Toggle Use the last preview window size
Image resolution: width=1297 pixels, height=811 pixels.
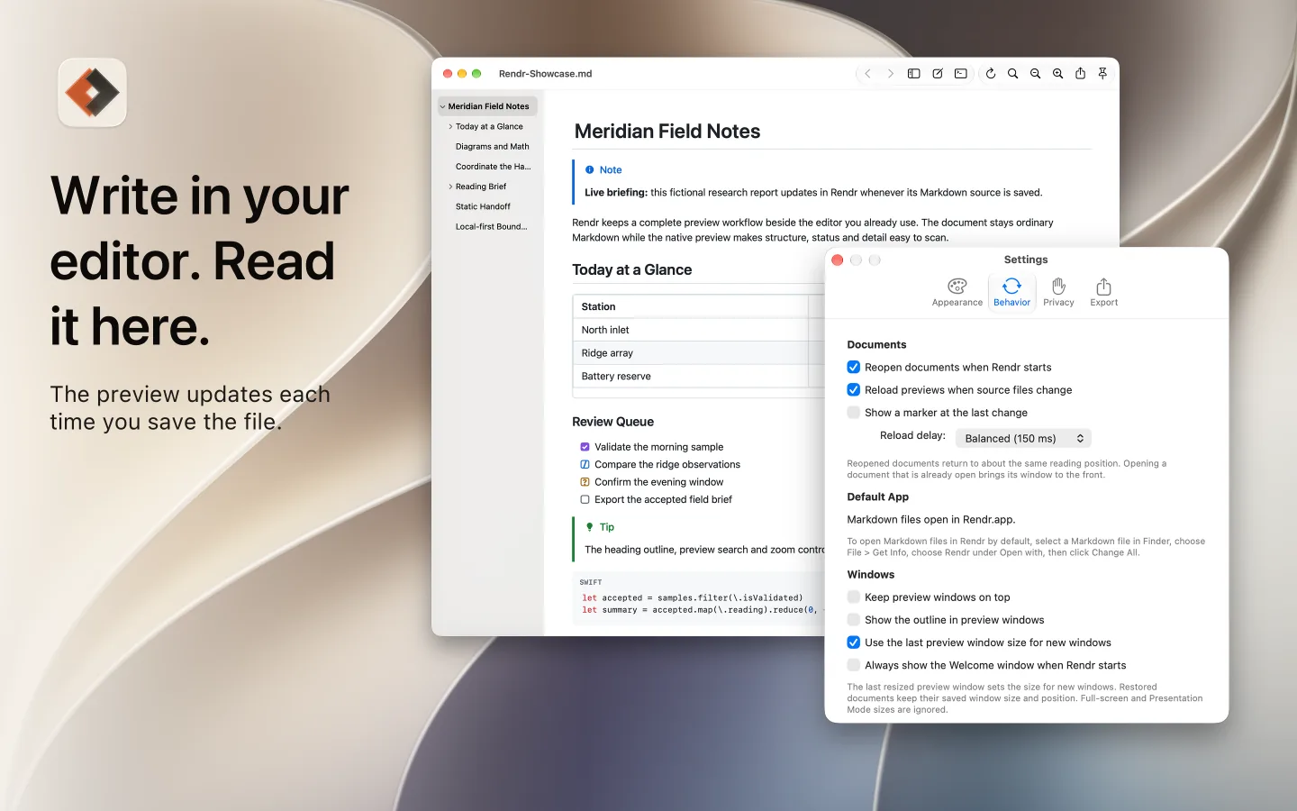853,642
